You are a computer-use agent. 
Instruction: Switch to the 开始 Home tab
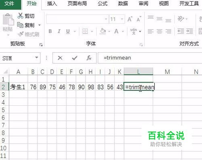coord(32,4)
